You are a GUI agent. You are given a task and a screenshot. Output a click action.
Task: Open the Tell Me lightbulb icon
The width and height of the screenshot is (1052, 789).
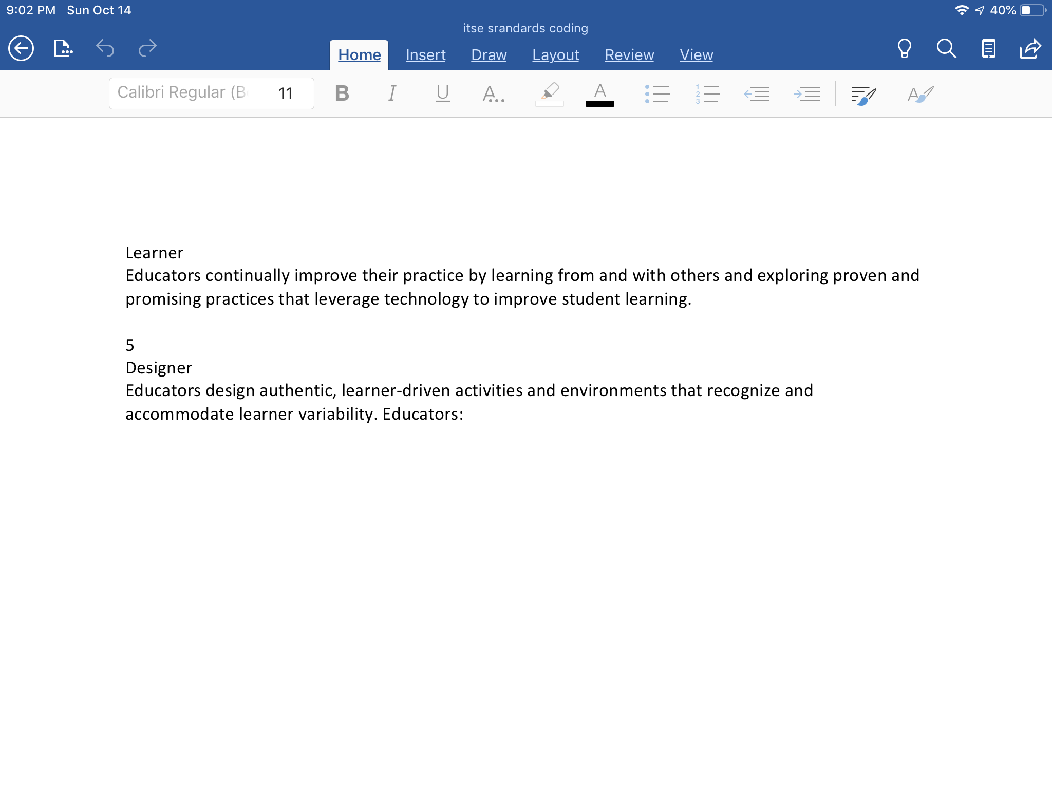click(904, 49)
